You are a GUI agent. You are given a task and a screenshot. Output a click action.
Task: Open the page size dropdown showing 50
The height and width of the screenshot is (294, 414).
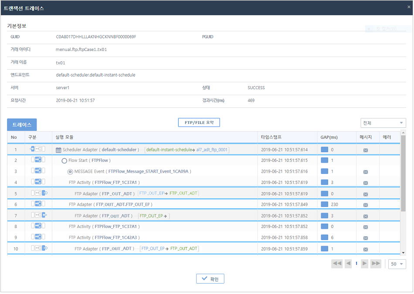397,264
